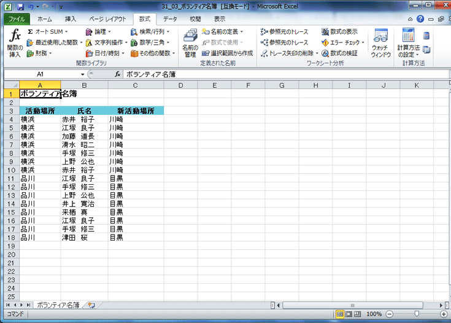Click the Undo icon in title bar

(x=31, y=7)
